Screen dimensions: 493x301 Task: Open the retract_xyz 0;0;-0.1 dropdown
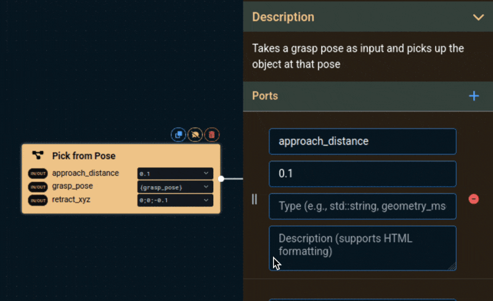pos(175,200)
